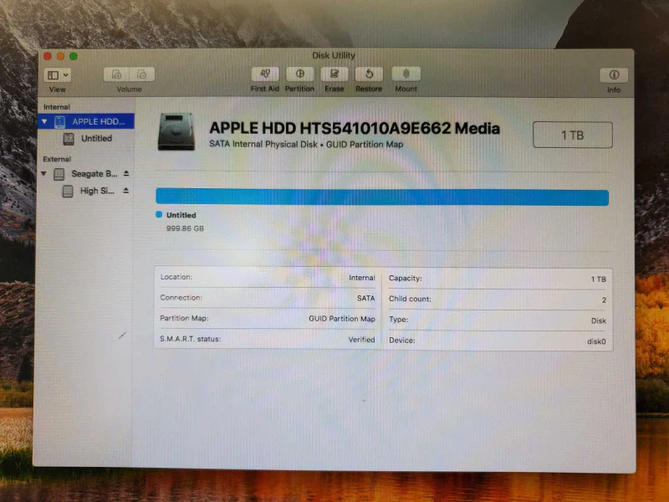Eject the Seagate B... disk
This screenshot has height=502, width=669.
[126, 173]
